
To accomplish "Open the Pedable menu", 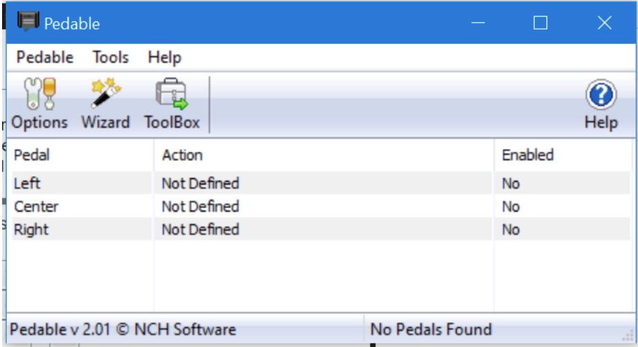I will 45,57.
